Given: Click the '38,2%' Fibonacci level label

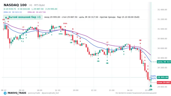Looking at the screenshot, I should point(153,78).
